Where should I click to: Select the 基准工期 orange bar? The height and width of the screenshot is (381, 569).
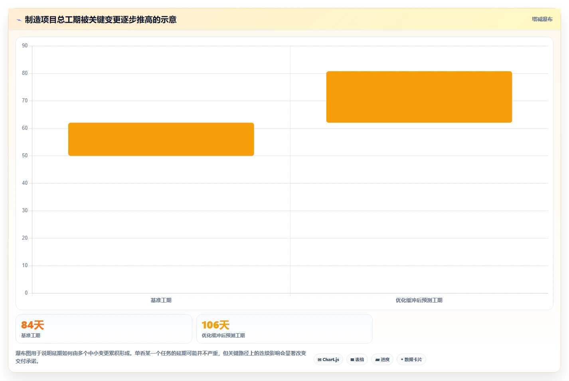(x=161, y=139)
